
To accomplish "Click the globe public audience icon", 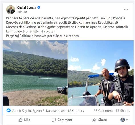I will (x=26, y=12).
